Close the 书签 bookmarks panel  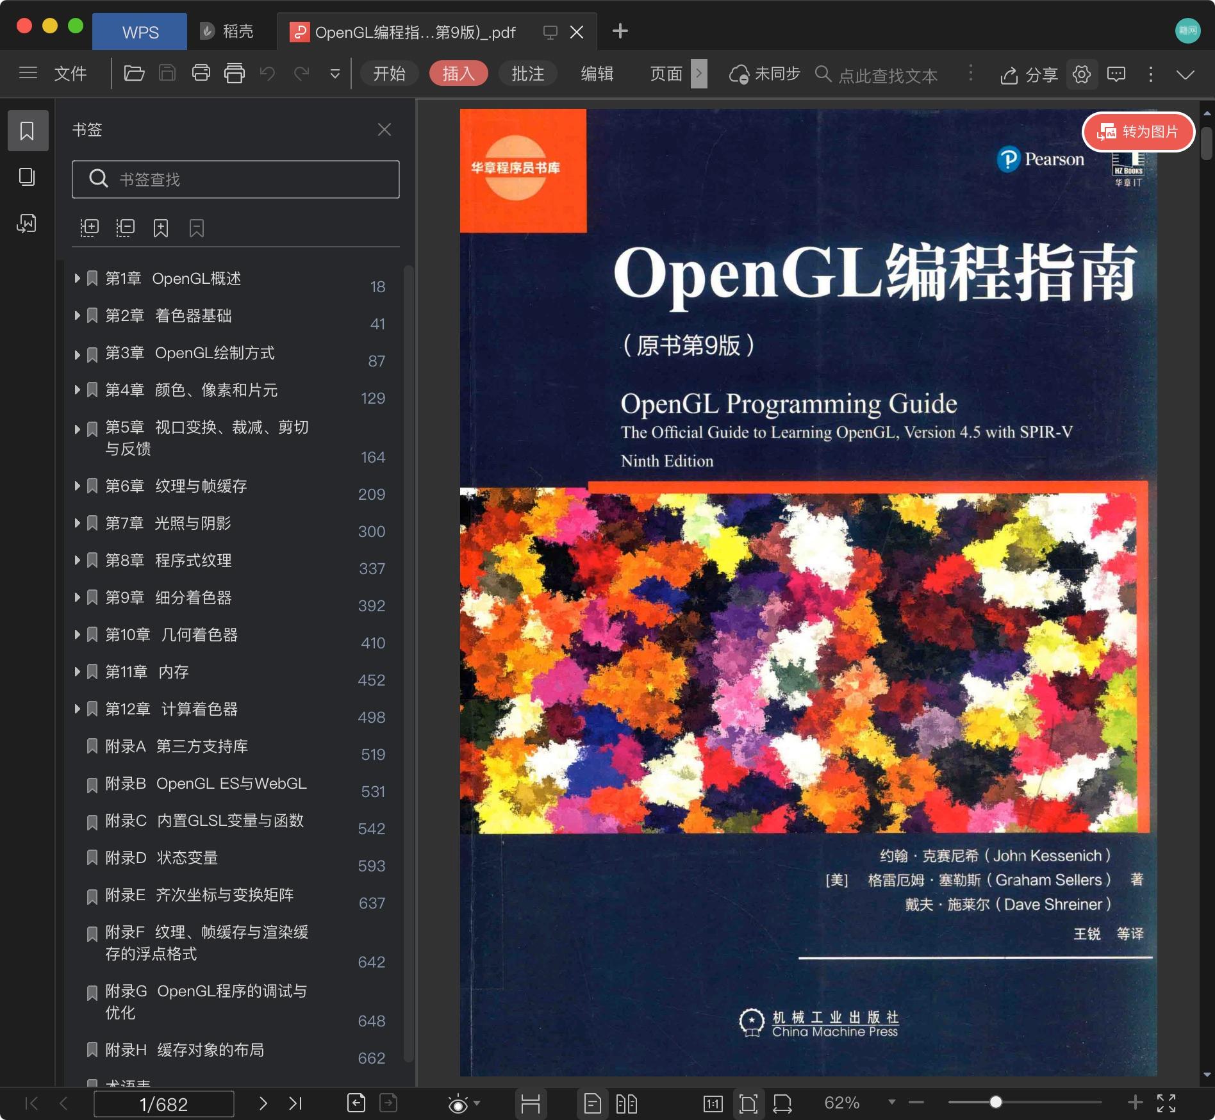pos(384,129)
